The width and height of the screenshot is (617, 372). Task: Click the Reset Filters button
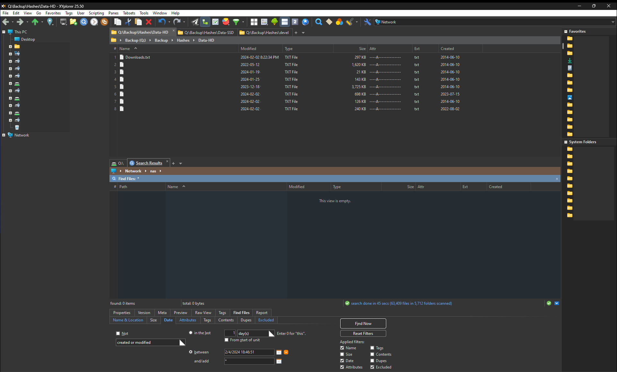click(363, 334)
